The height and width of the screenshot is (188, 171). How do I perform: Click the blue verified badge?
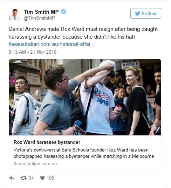(63, 12)
